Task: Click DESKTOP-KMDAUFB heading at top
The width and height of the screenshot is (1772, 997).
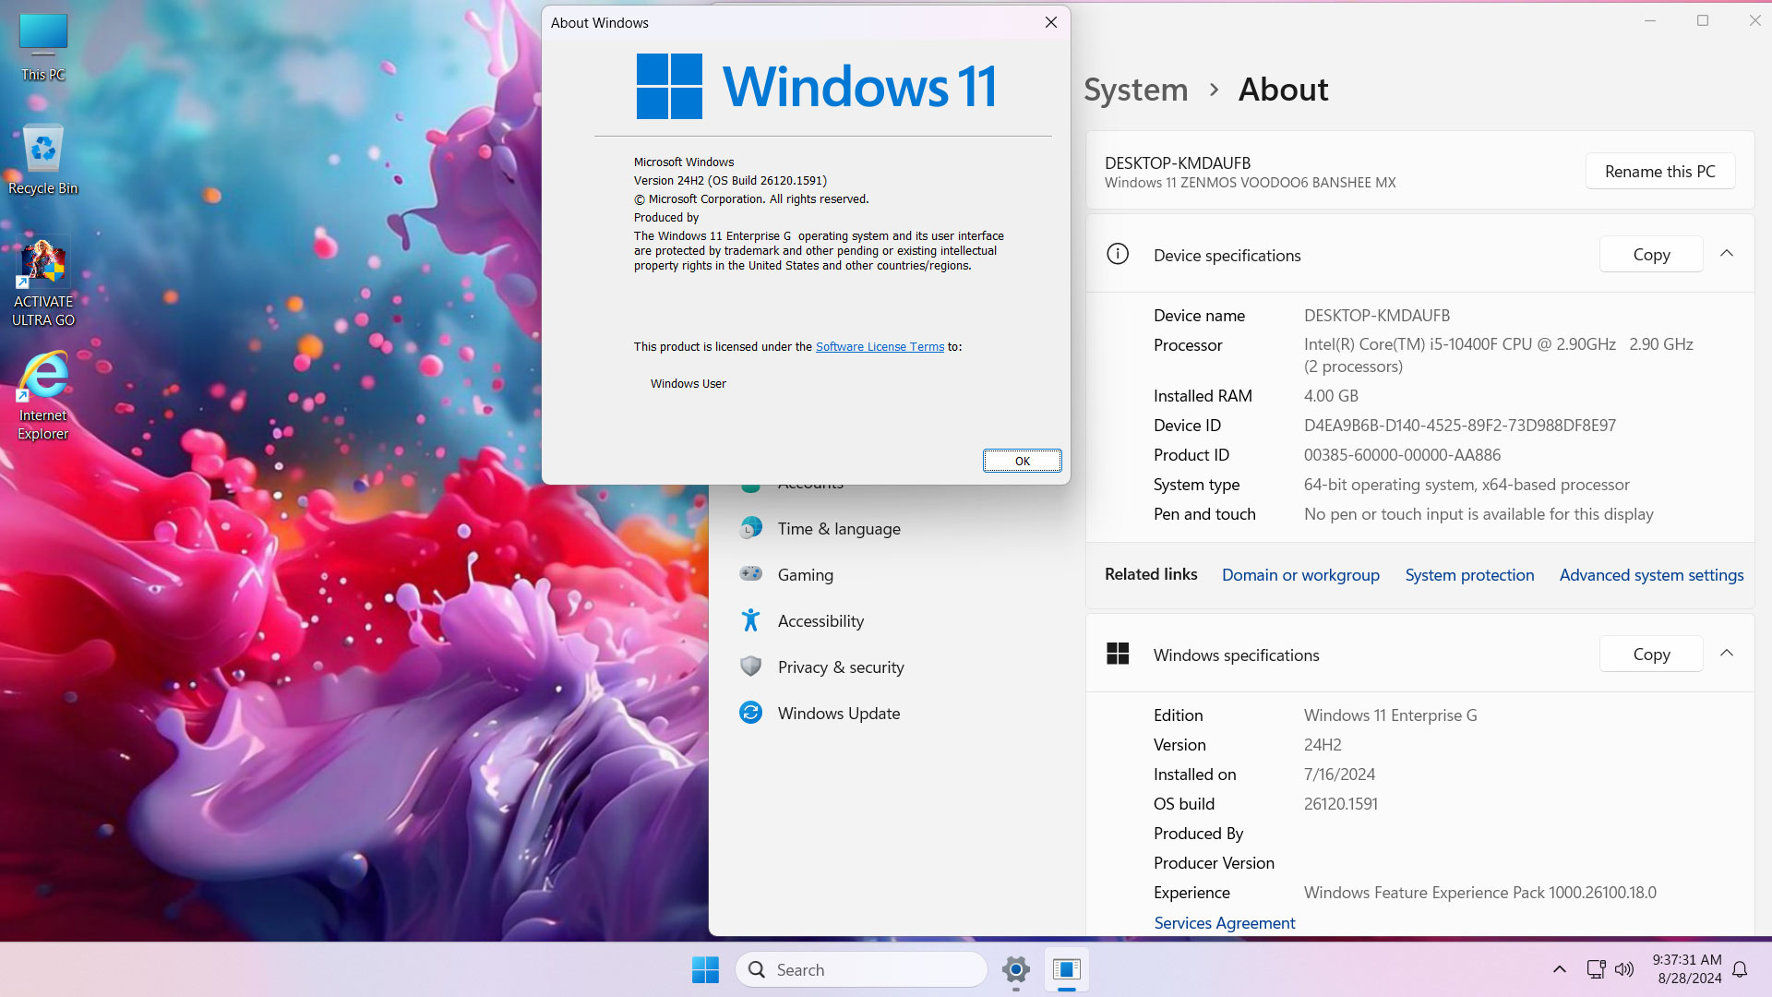Action: [1178, 163]
